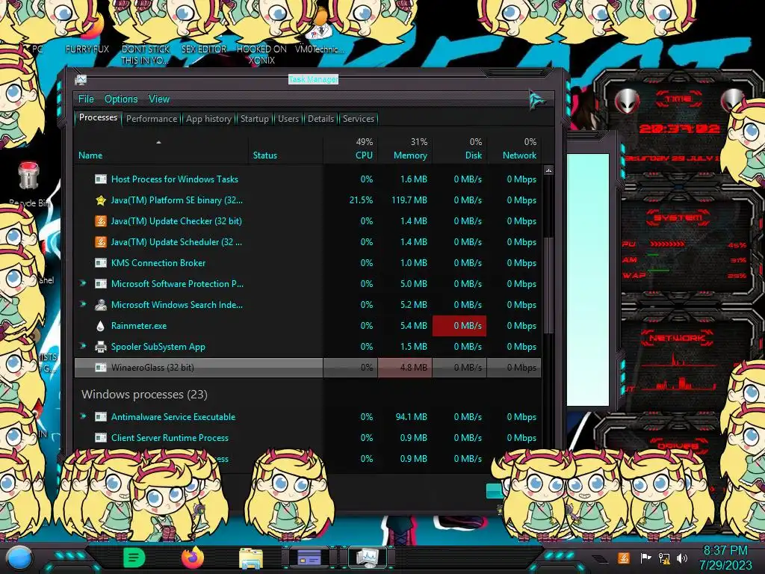The width and height of the screenshot is (765, 574).
Task: Click the Rainmeter.exe droplet icon
Action: (x=101, y=326)
